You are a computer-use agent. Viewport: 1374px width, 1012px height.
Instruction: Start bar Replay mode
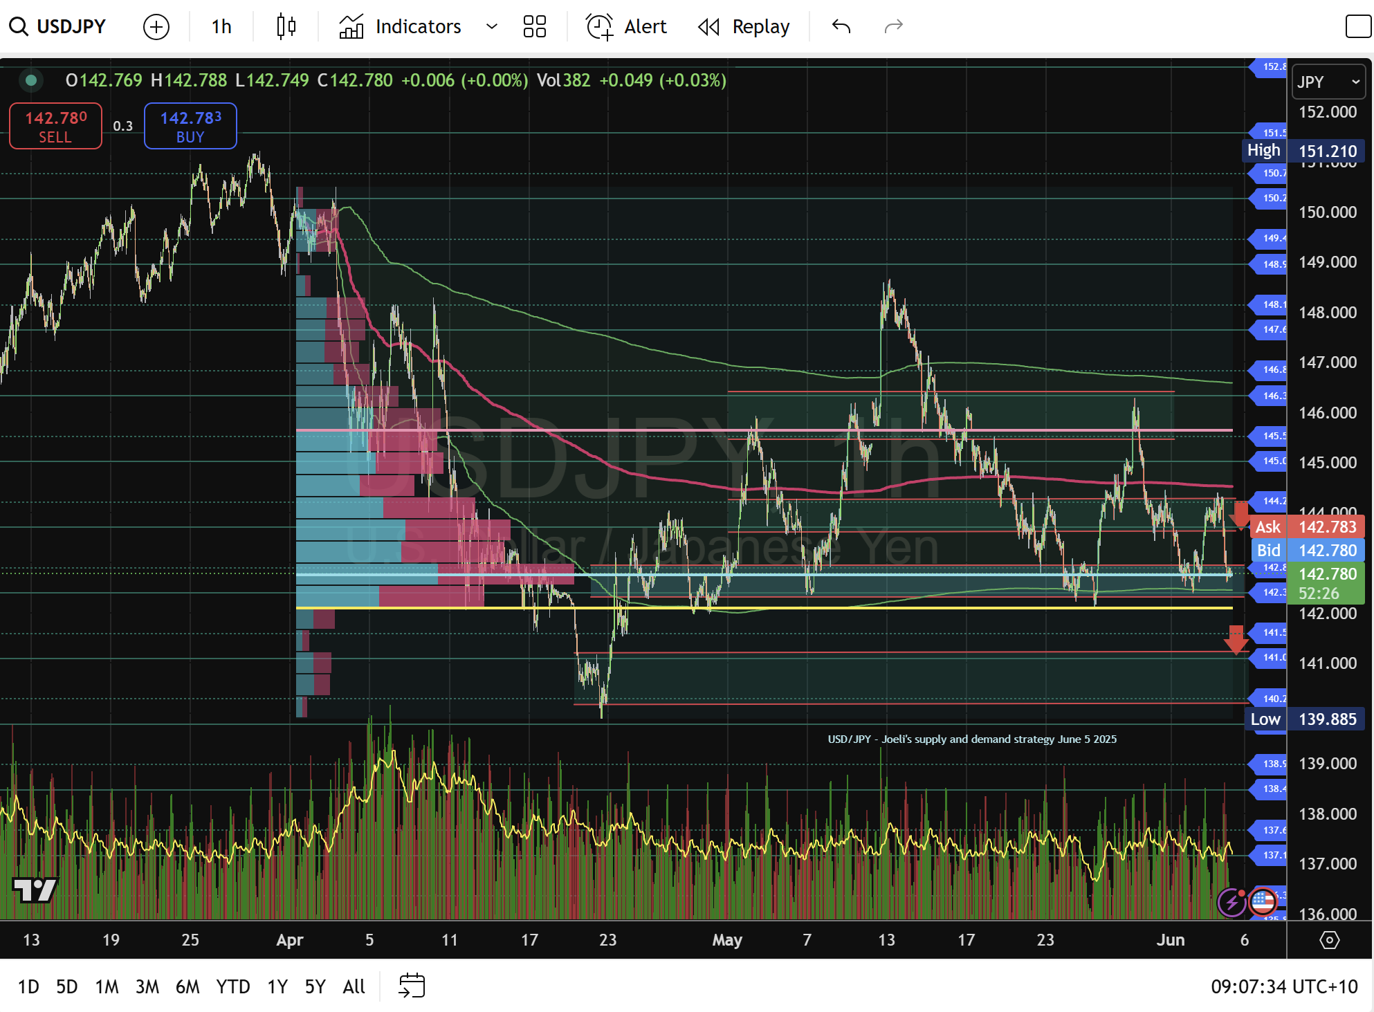[x=744, y=26]
